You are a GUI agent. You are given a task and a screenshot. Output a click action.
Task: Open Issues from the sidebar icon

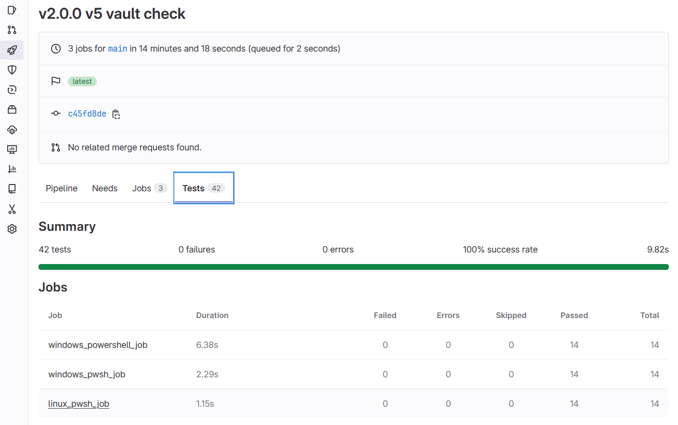coord(12,10)
